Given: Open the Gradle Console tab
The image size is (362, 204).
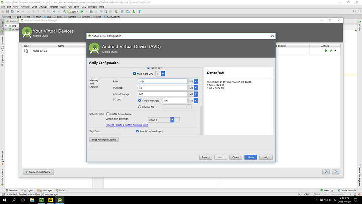Looking at the screenshot, I should click(x=347, y=190).
